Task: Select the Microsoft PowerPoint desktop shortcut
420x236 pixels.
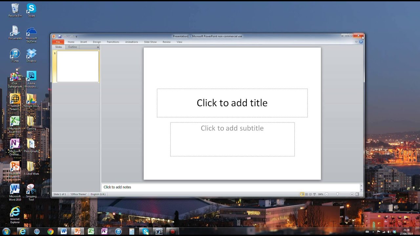Action: pyautogui.click(x=15, y=170)
